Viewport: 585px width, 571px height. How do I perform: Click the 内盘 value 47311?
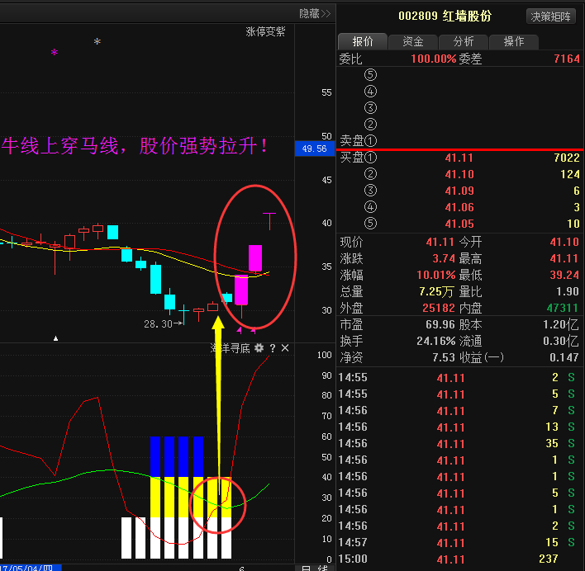coord(563,308)
